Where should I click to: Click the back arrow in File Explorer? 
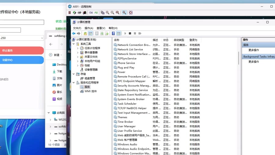click(x=51, y=44)
